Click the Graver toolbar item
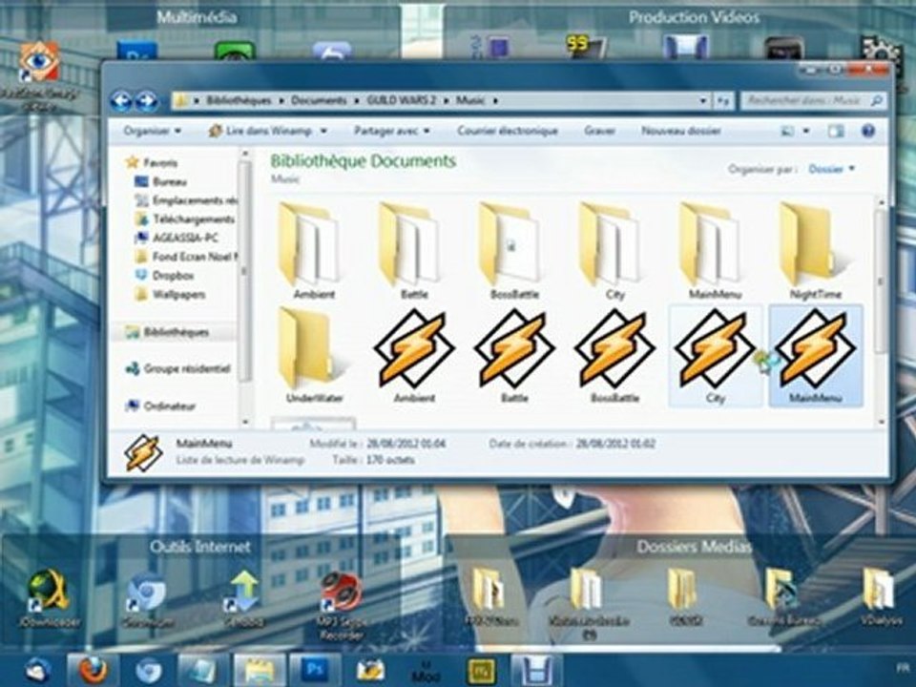The image size is (916, 687). click(599, 131)
